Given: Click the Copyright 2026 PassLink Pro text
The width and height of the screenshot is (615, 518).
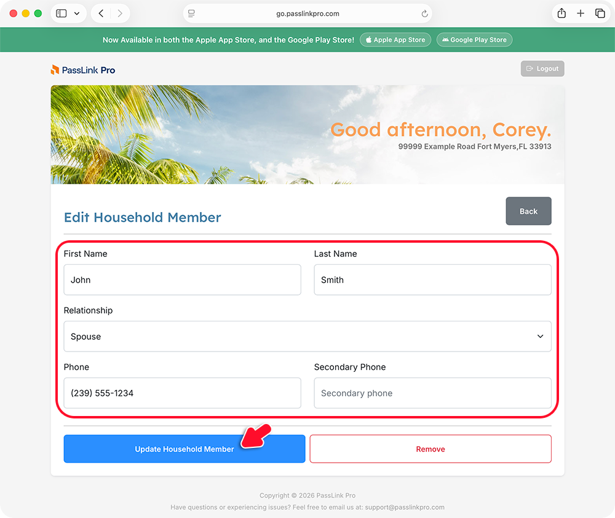Looking at the screenshot, I should (x=307, y=495).
